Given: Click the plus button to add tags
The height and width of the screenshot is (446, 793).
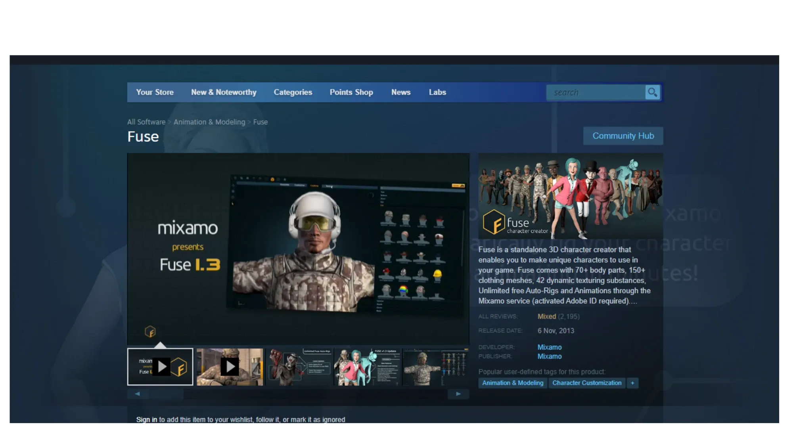Looking at the screenshot, I should (x=632, y=383).
